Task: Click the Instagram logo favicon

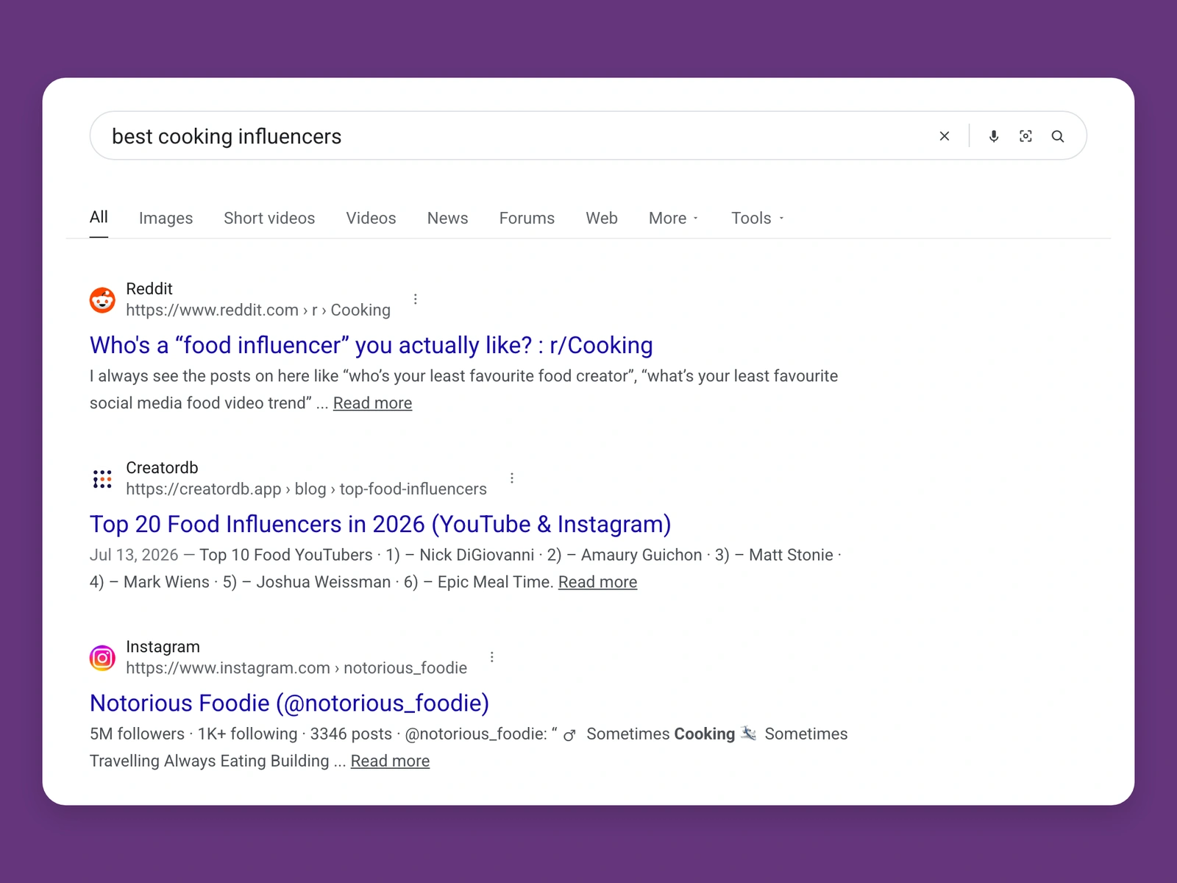Action: click(x=102, y=658)
